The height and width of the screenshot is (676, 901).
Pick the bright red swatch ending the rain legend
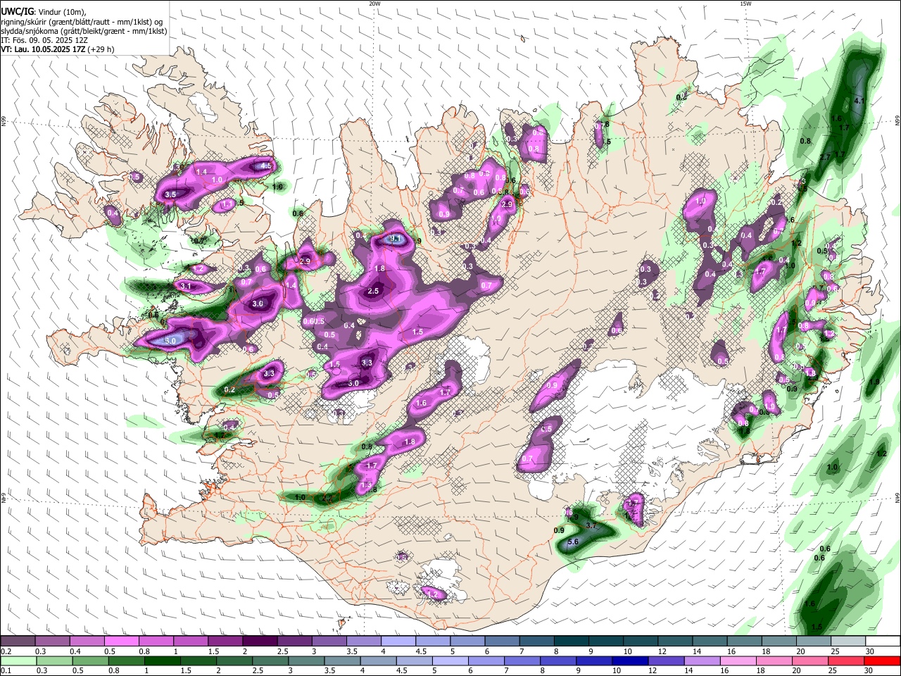coord(882,661)
